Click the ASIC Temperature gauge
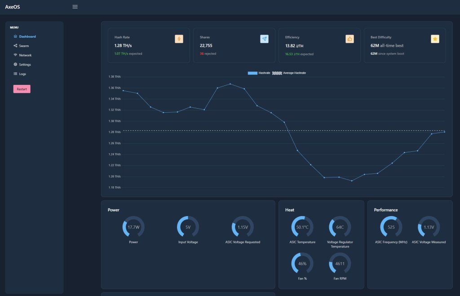The image size is (460, 296). (302, 227)
